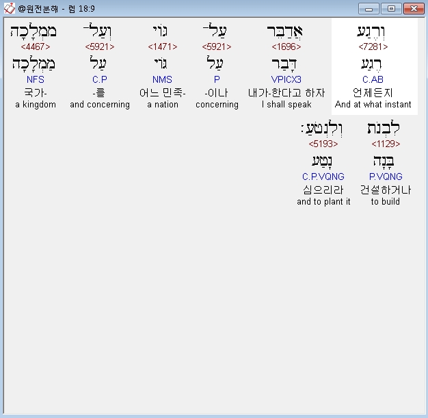Click the app icon in title bar
Image resolution: width=428 pixels, height=418 pixels.
9,8
